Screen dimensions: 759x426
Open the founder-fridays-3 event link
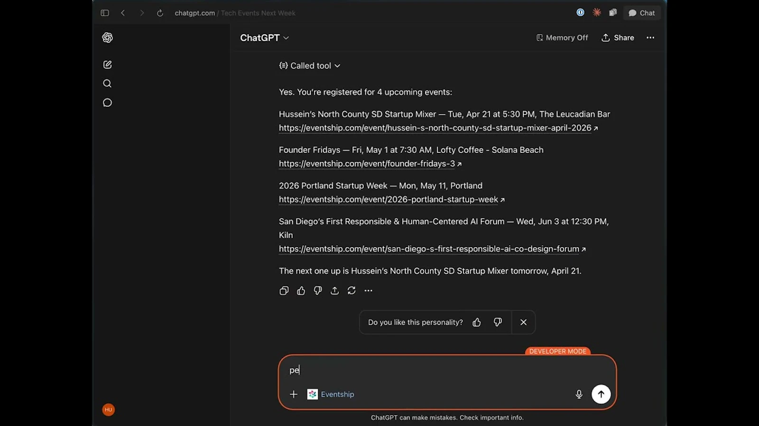tap(370, 164)
